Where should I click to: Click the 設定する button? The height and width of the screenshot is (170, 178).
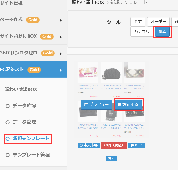[x=128, y=105]
